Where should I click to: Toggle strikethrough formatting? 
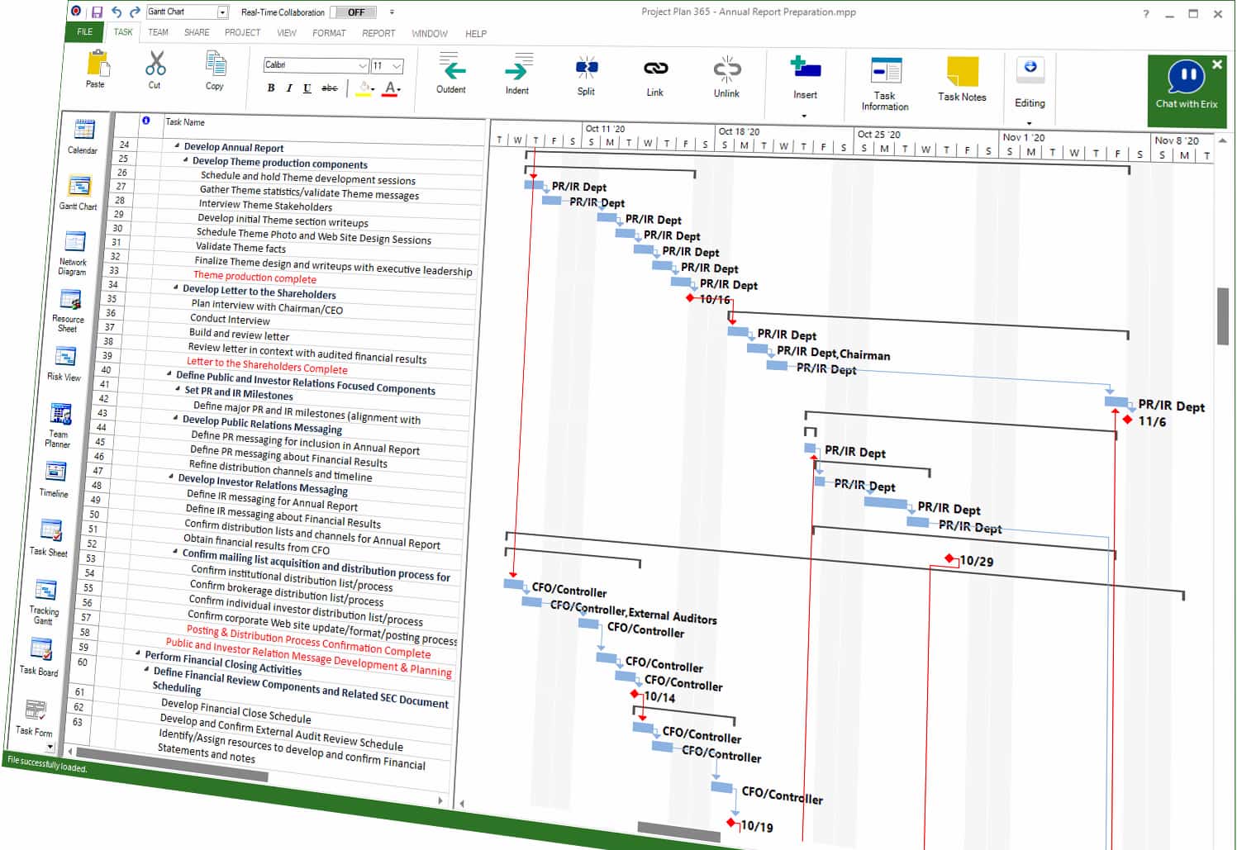point(330,88)
